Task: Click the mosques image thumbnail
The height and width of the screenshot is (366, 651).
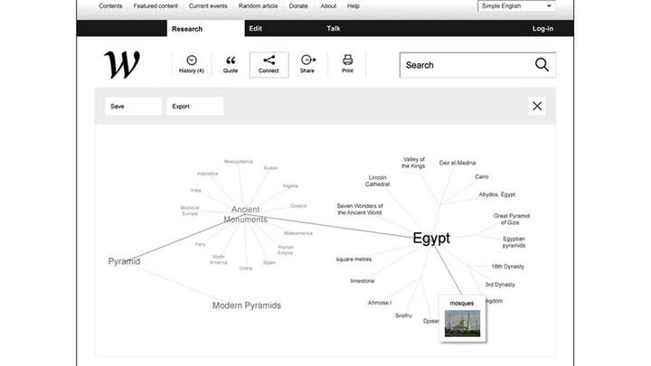Action: 462,324
